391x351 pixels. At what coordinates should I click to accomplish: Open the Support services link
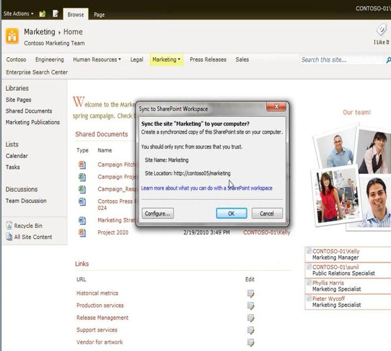97,330
